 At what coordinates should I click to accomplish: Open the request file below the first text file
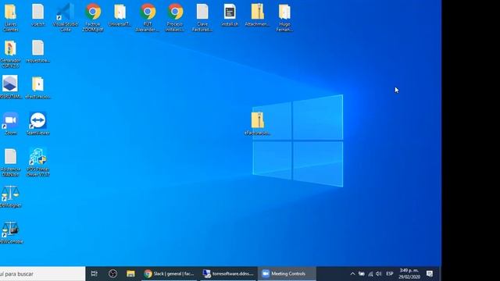click(x=37, y=52)
